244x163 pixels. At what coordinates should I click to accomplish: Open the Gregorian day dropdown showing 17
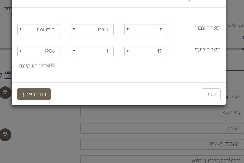pyautogui.click(x=145, y=51)
